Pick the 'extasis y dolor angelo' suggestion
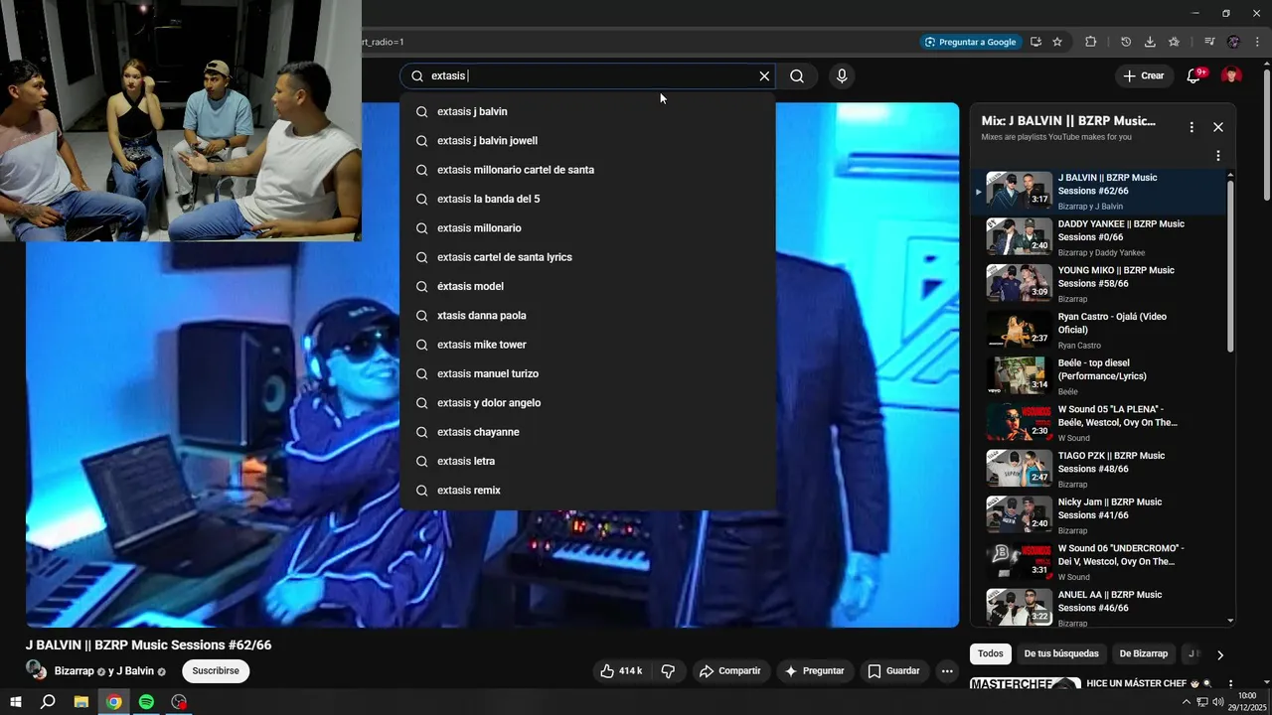 coord(587,403)
